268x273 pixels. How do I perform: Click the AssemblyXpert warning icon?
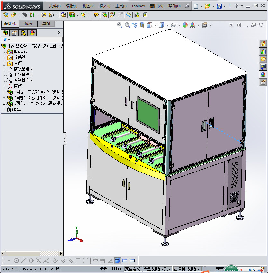pos(137,15)
